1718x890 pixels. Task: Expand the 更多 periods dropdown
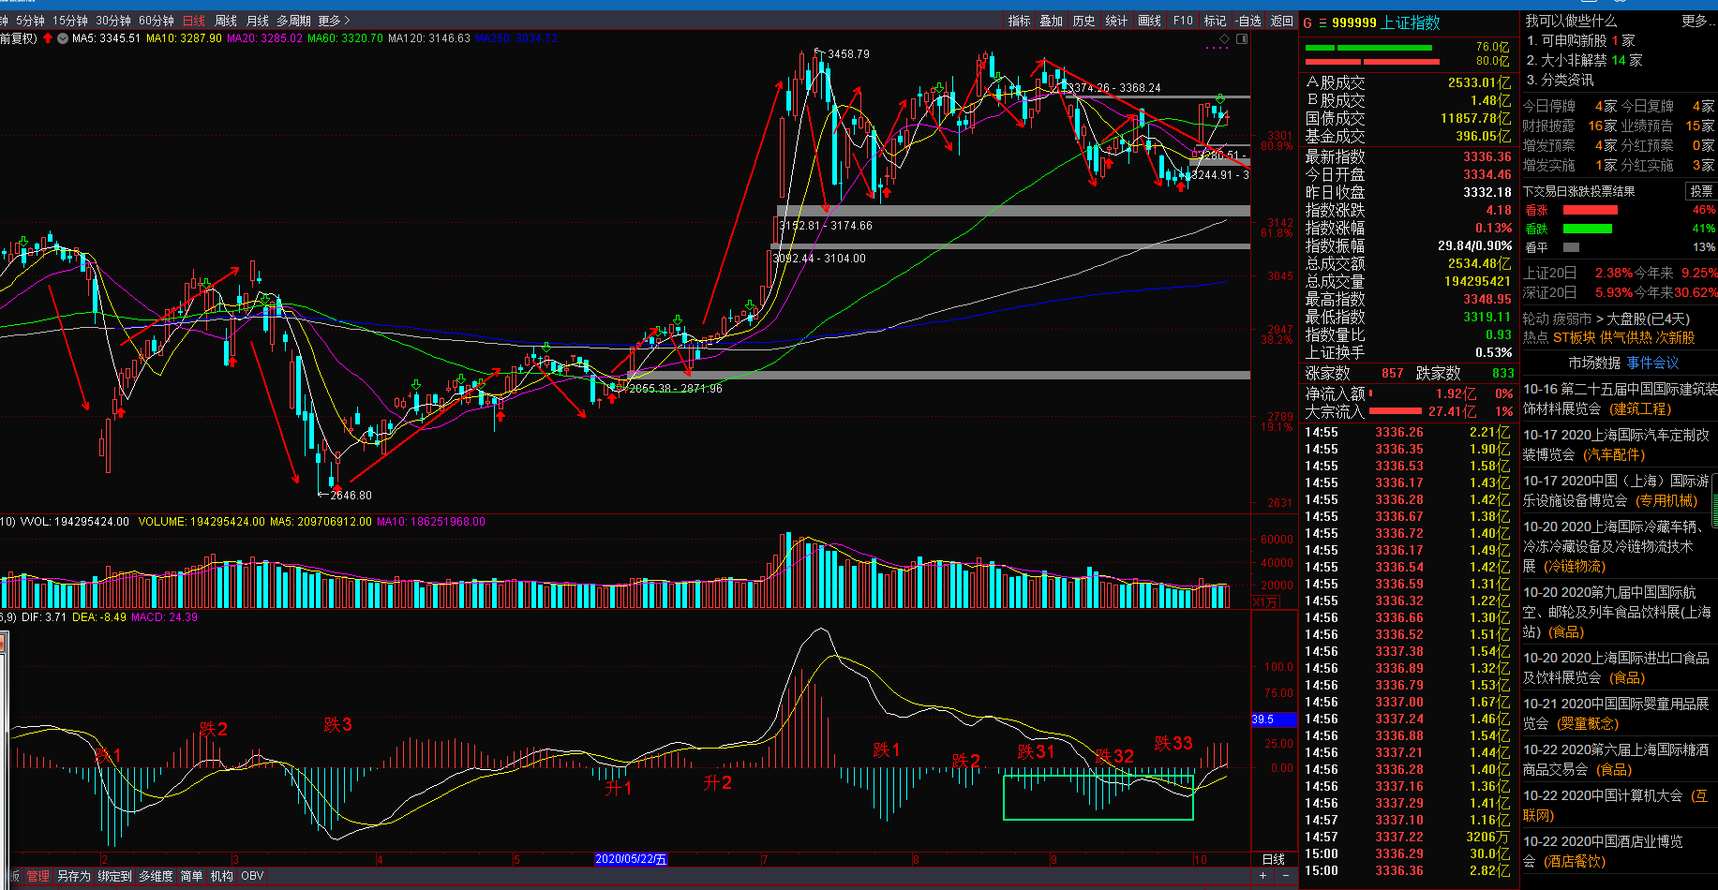point(334,21)
